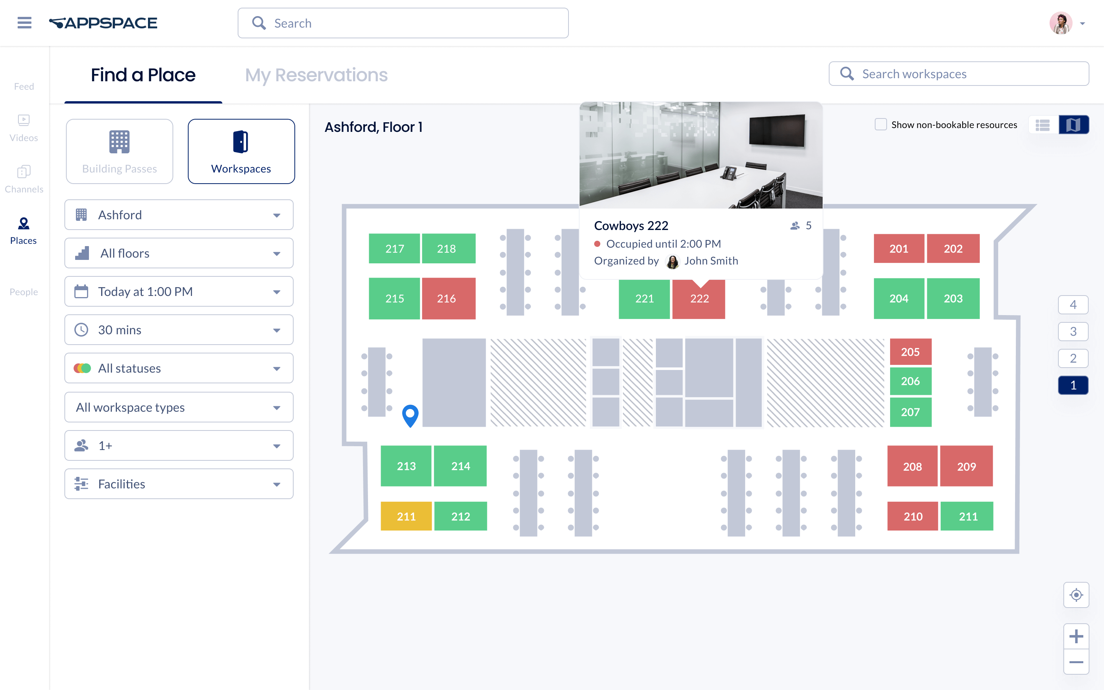
Task: Select floor 3 button
Action: coord(1073,332)
